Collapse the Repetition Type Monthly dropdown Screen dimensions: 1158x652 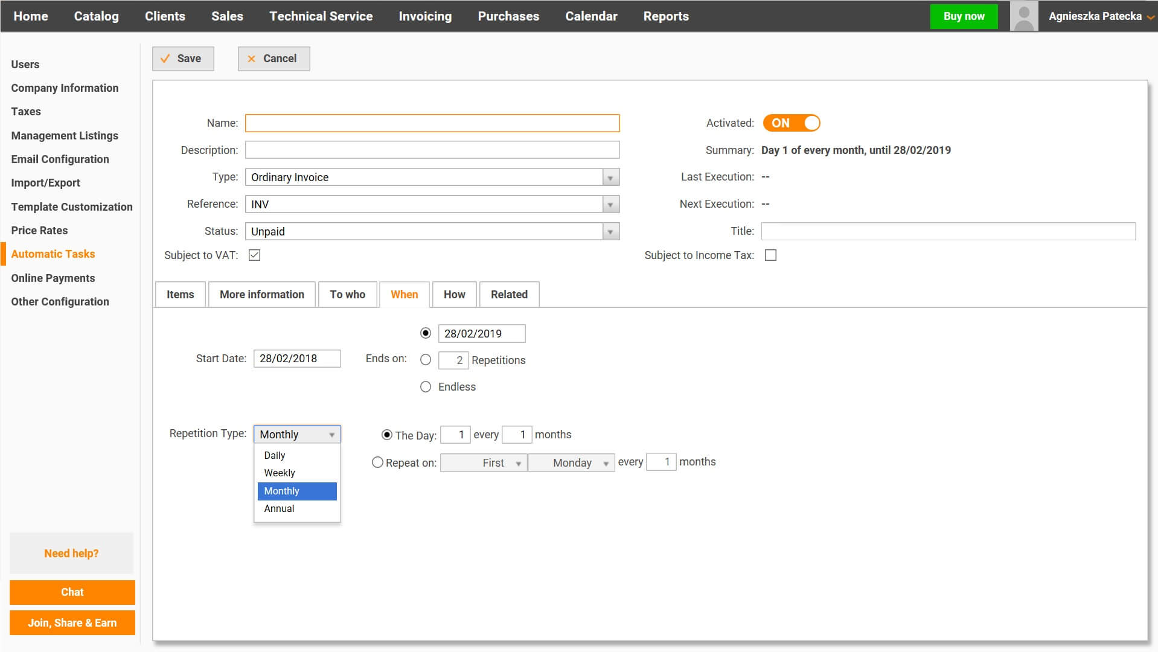(297, 434)
